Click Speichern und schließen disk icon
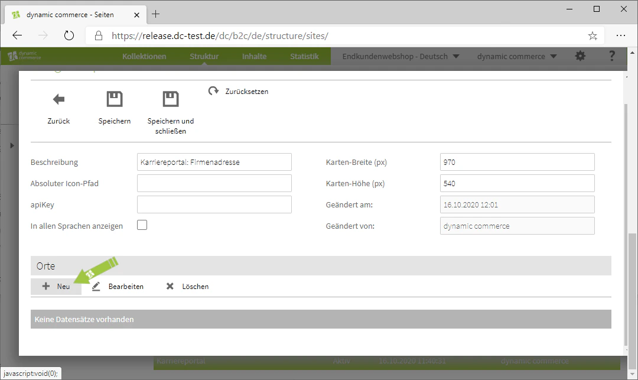The image size is (638, 380). point(171,99)
